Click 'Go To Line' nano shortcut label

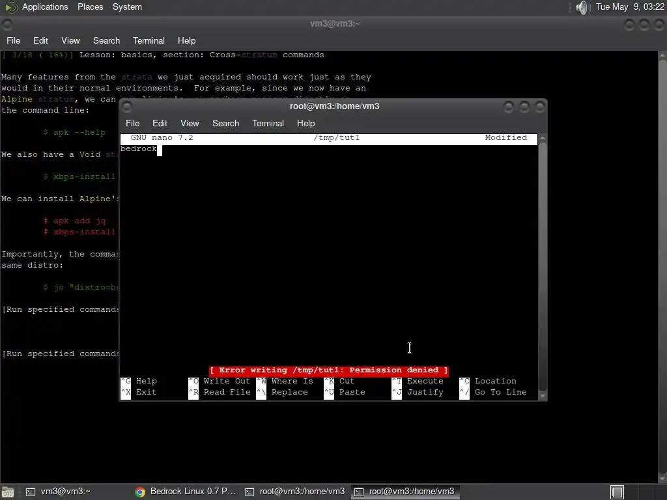click(x=501, y=393)
